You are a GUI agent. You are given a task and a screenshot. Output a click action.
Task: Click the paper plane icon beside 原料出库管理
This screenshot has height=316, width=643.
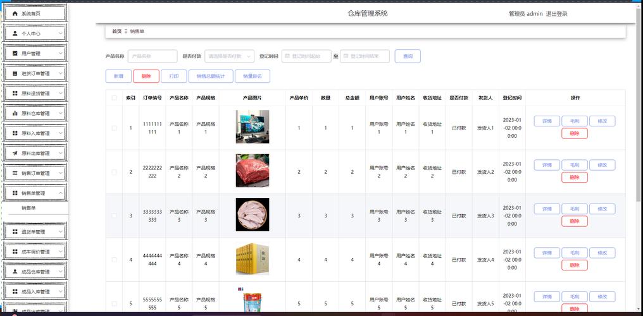pyautogui.click(x=15, y=153)
